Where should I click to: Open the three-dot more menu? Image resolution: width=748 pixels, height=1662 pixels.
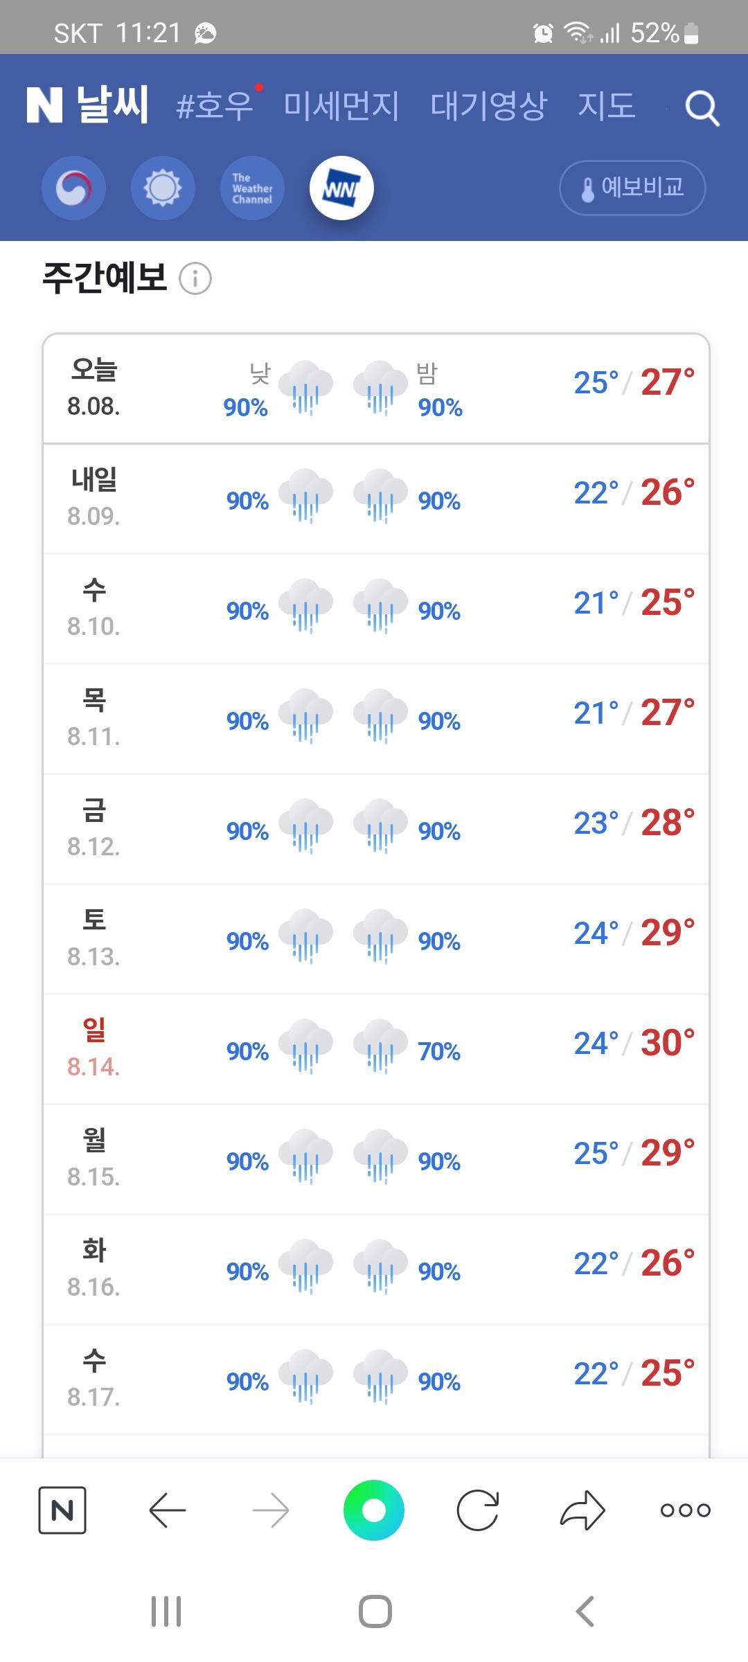click(x=686, y=1510)
